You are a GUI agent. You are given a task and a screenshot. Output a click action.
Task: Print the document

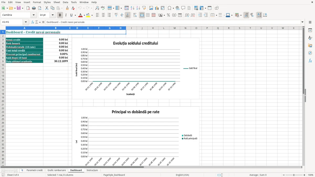click(x=34, y=8)
